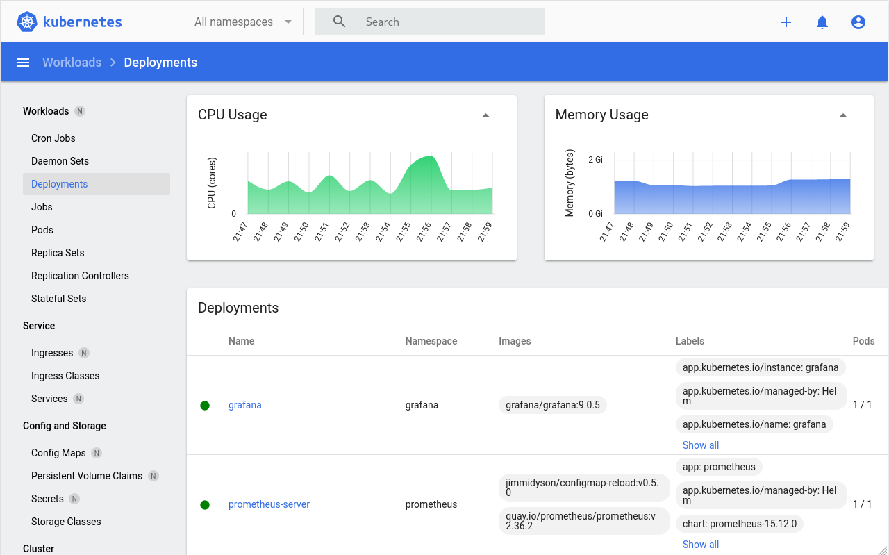This screenshot has height=555, width=889.
Task: Open Services in sidebar
Action: pyautogui.click(x=49, y=399)
